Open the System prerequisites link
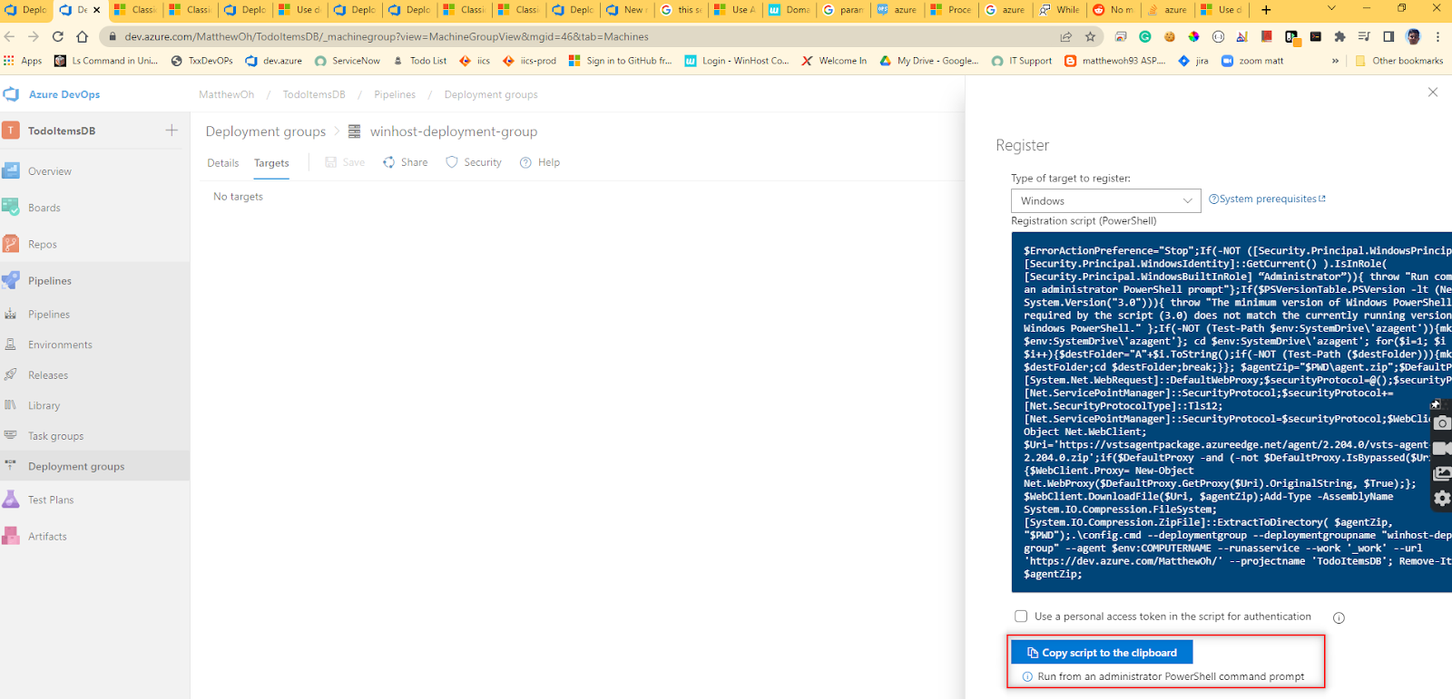The image size is (1452, 699). (1267, 199)
